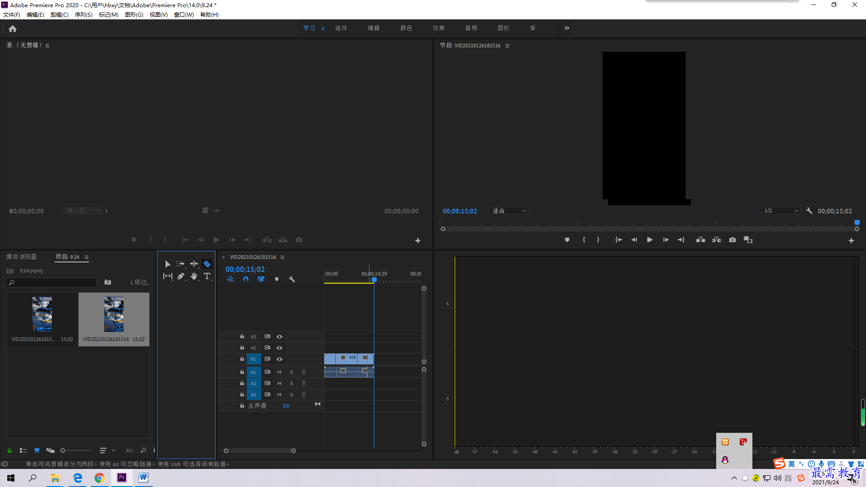This screenshot has height=487, width=866.
Task: Select the Pen tool
Action: tap(180, 276)
